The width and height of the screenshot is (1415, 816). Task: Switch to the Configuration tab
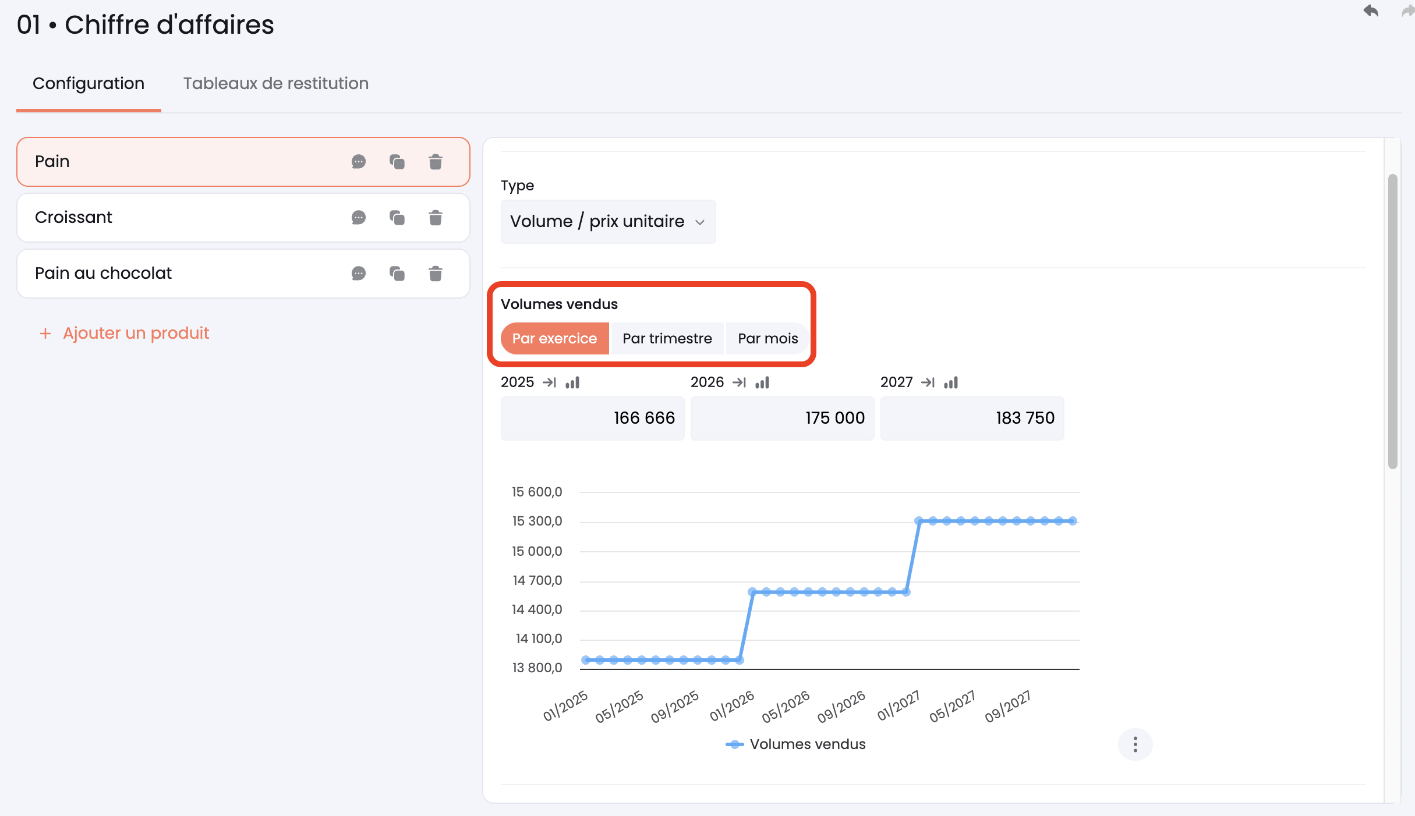coord(89,84)
